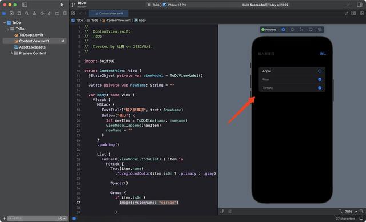The width and height of the screenshot is (366, 222).
Task: Choose the ToDo scheme in toolbar
Action: [154, 5]
